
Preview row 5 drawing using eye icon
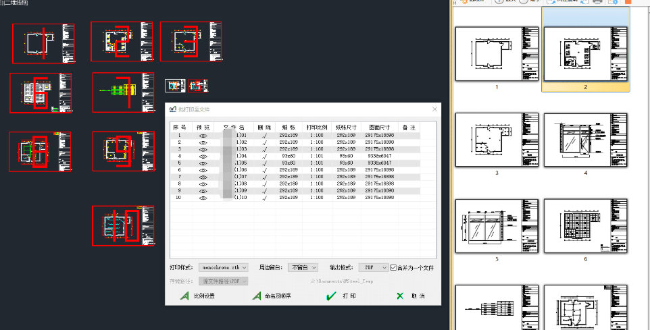click(x=203, y=163)
